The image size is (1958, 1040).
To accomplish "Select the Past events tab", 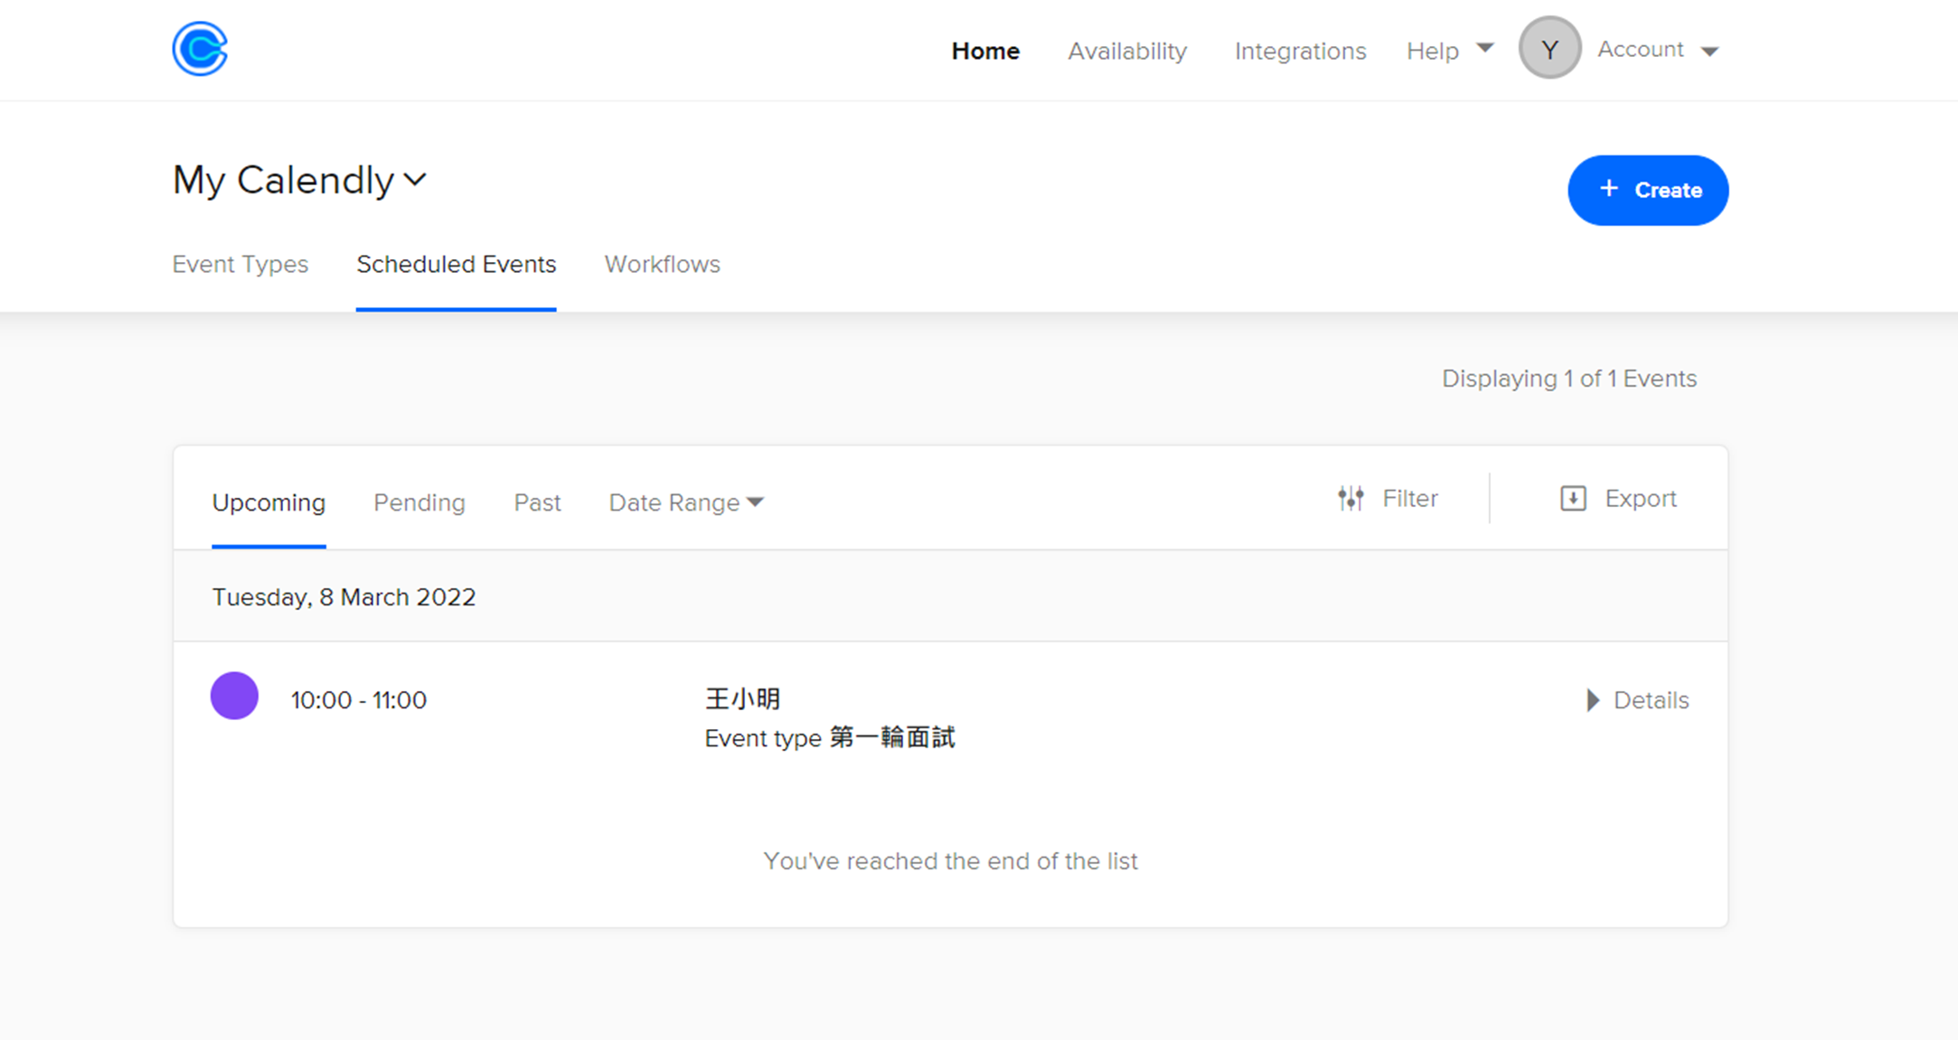I will (x=538, y=502).
